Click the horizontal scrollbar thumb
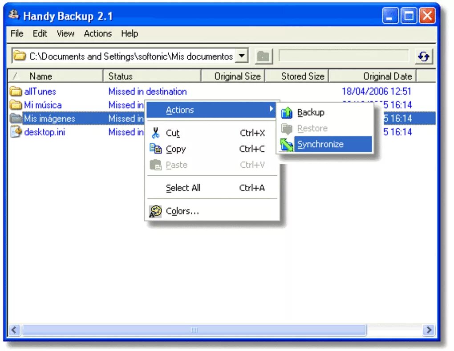The height and width of the screenshot is (351, 454). coord(194,330)
